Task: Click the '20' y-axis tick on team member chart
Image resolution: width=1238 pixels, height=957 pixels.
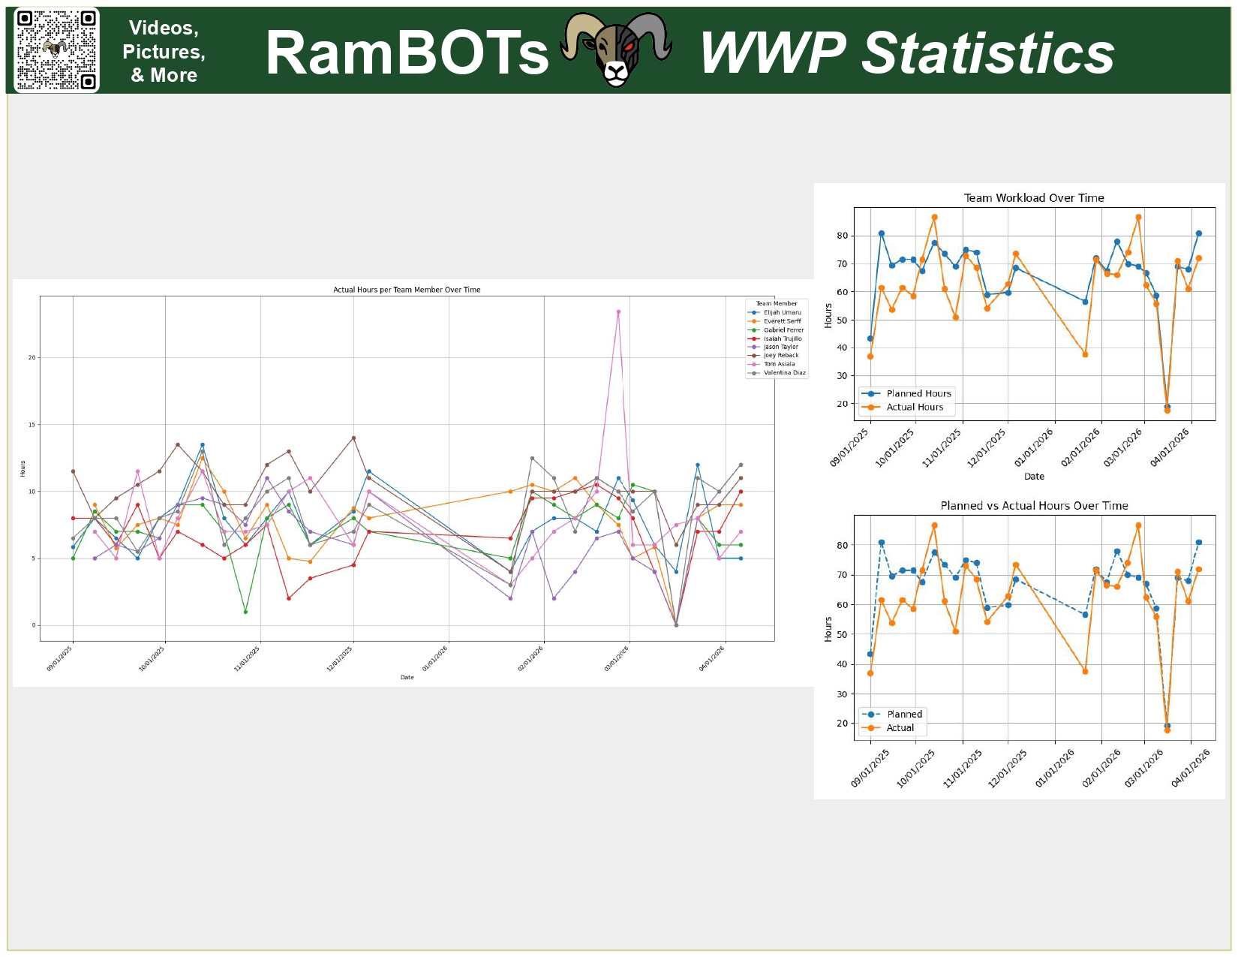Action: (32, 358)
